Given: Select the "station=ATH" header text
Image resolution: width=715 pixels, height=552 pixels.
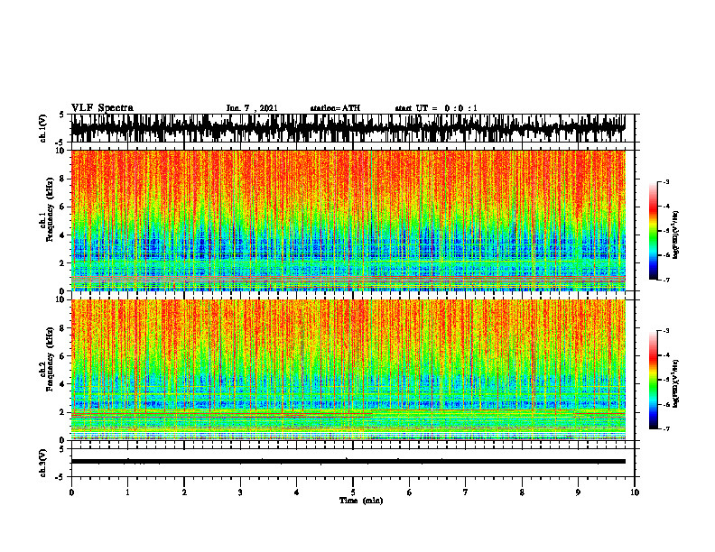Looking at the screenshot, I should pos(335,108).
